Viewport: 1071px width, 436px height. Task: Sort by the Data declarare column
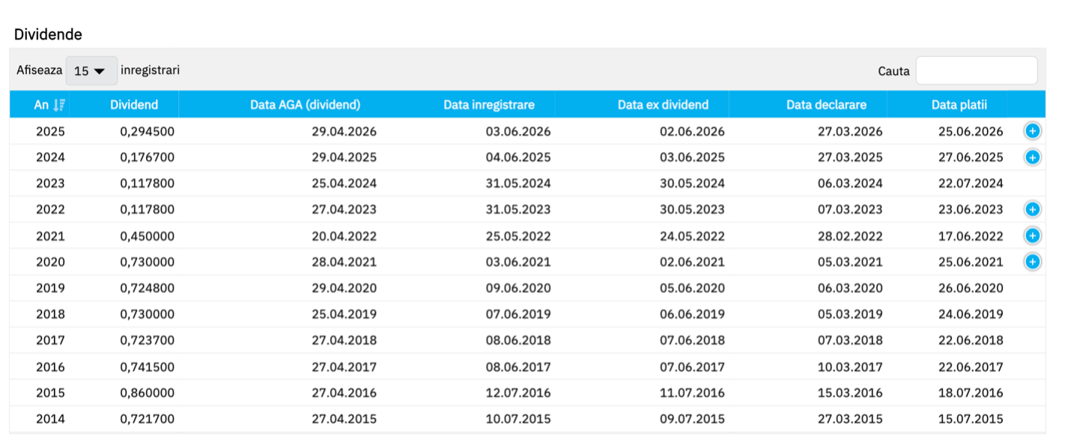pyautogui.click(x=826, y=105)
